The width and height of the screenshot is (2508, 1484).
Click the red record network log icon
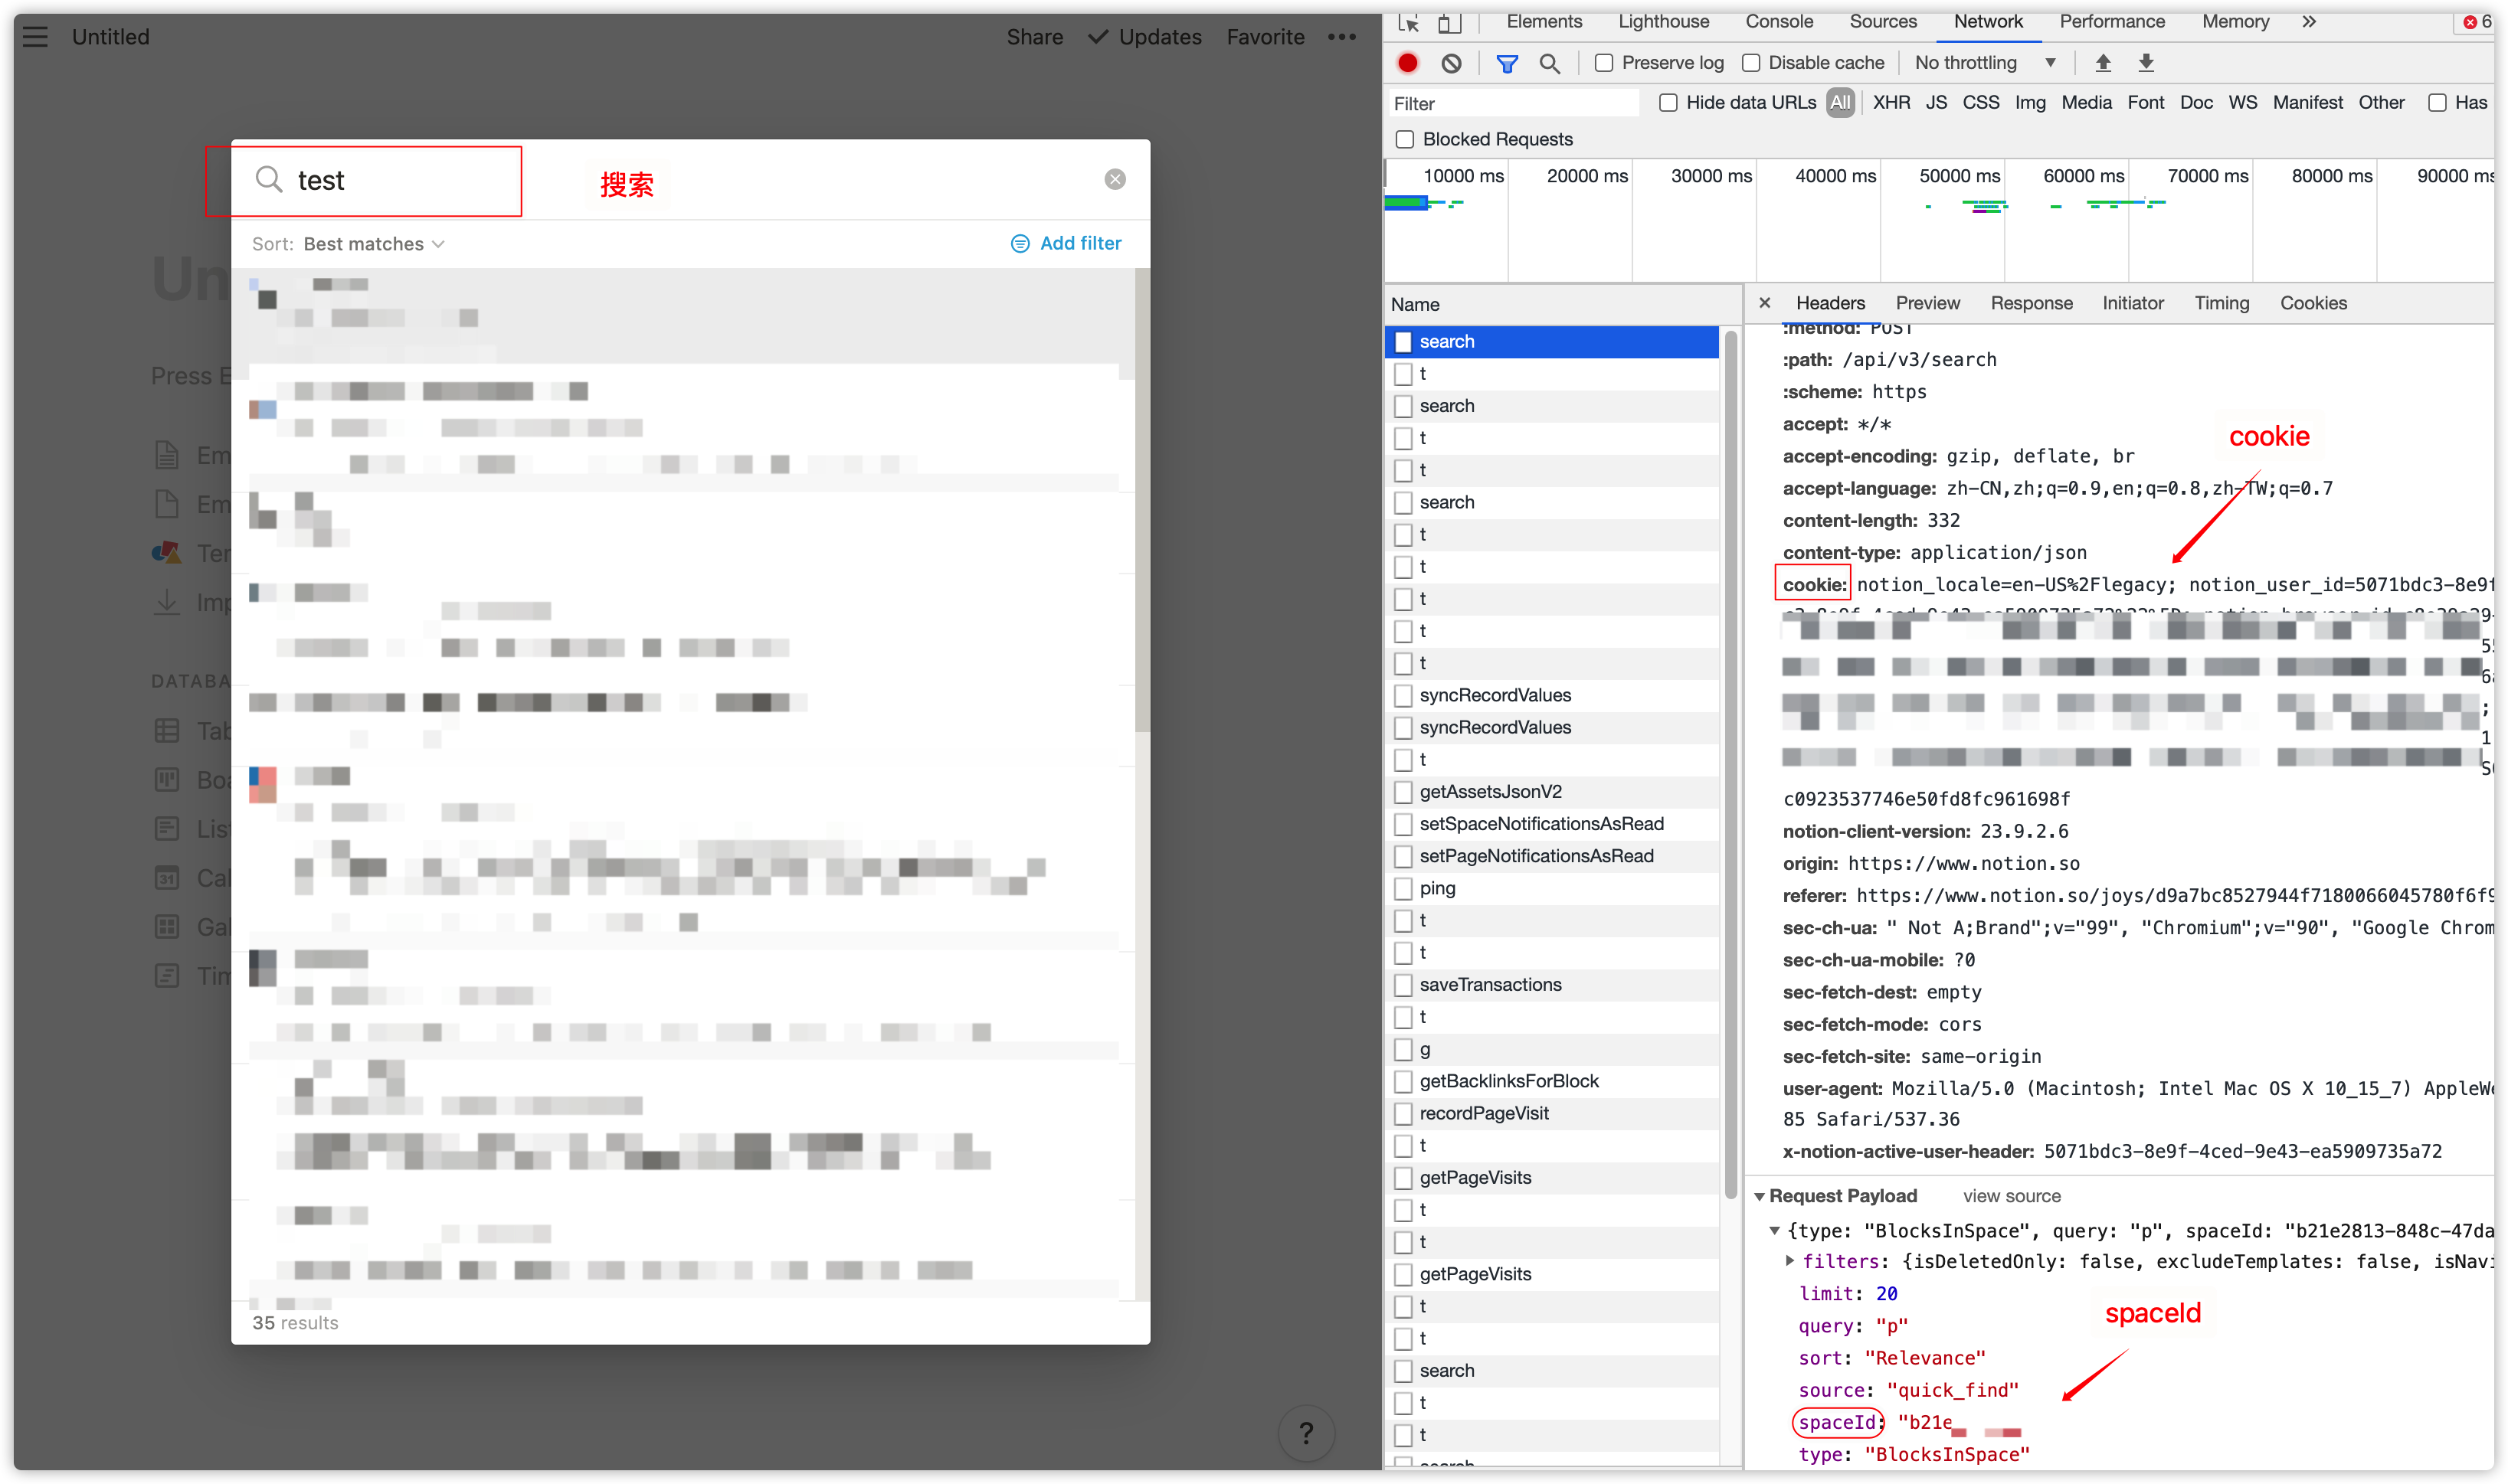click(1407, 63)
